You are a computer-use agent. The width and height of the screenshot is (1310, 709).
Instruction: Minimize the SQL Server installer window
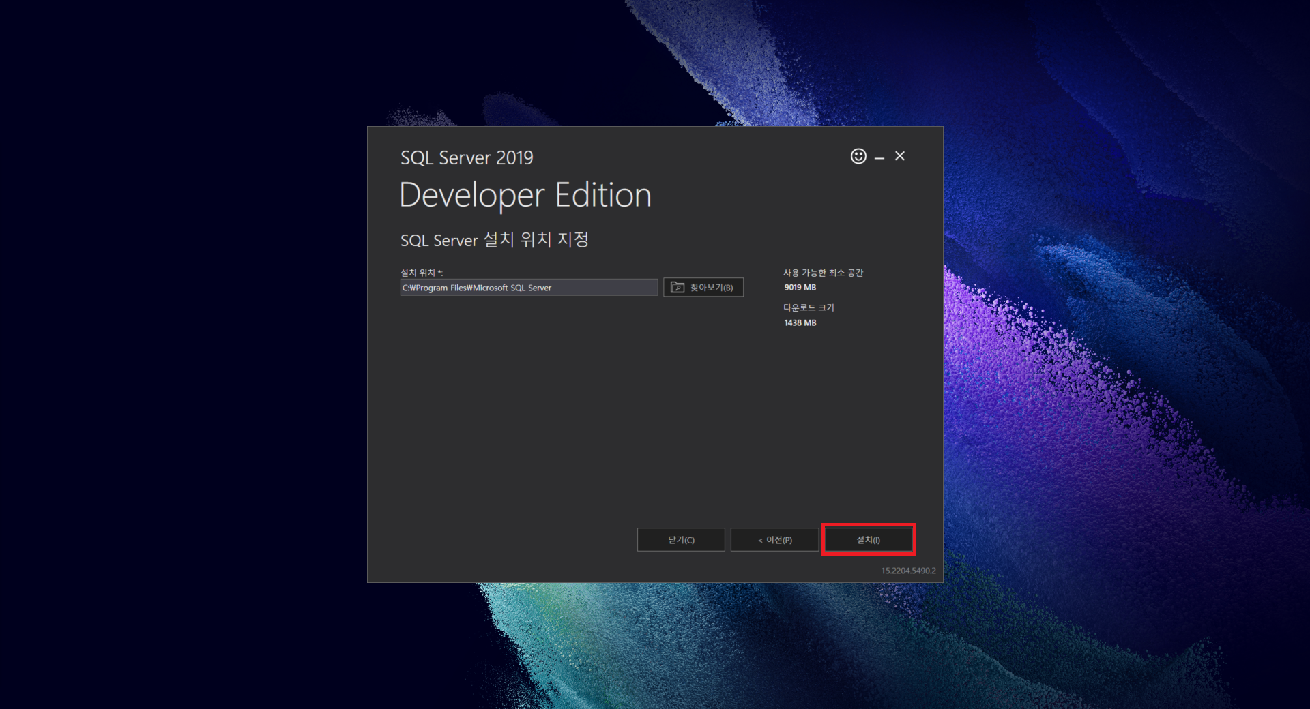point(879,157)
